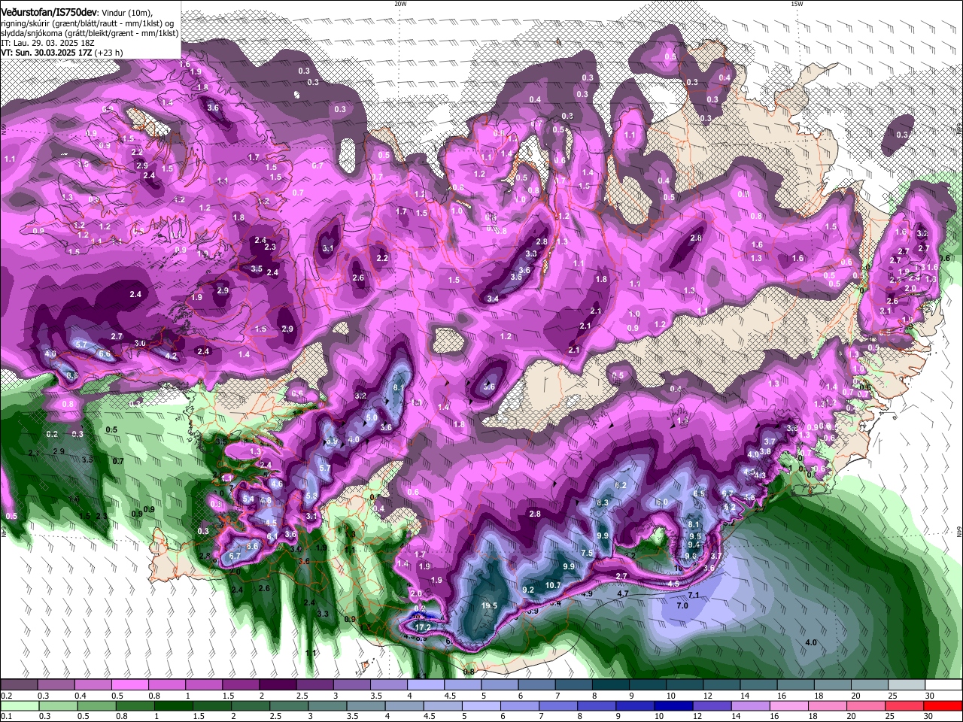The width and height of the screenshot is (963, 722).
Task: Pick the pale green rain swatch between 0.1 and 0.3
Action: (18, 705)
